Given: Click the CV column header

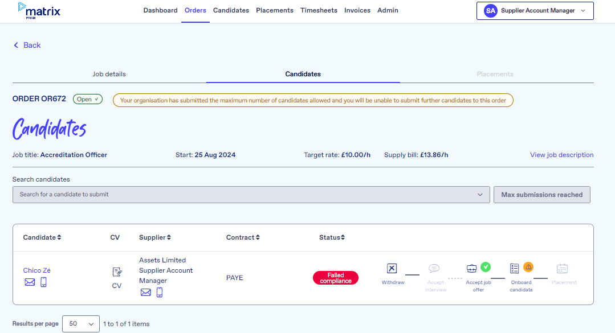Looking at the screenshot, I should click(x=115, y=237).
